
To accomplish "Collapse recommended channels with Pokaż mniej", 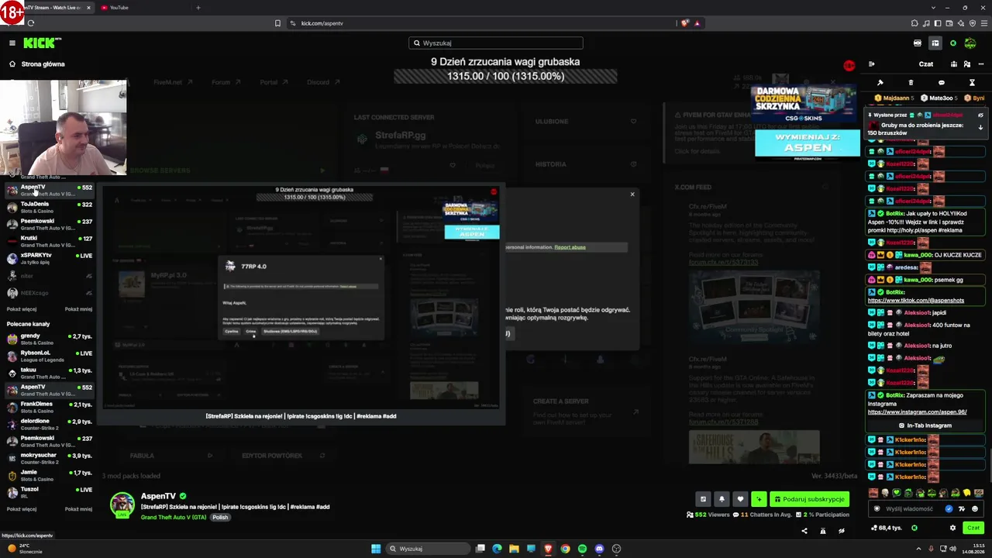I will [x=78, y=509].
